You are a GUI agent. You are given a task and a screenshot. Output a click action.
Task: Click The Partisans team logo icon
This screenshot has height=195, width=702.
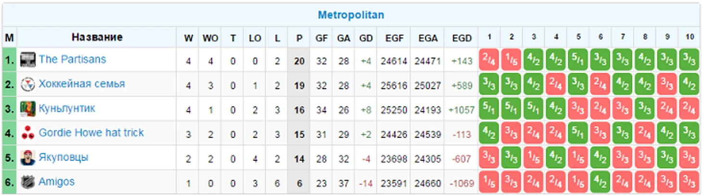pos(28,60)
